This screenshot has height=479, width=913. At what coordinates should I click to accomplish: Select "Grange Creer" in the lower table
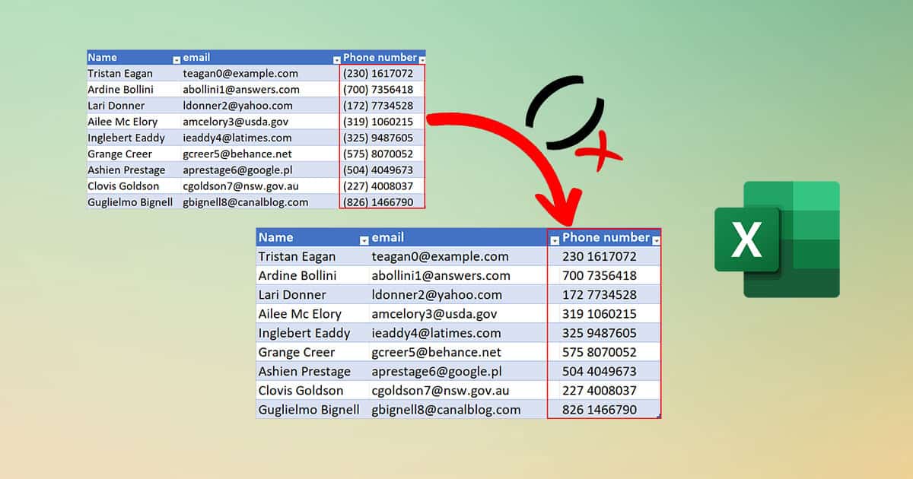(x=296, y=352)
